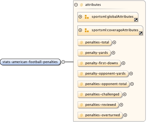
Task: Expand the penalty-first-downs attribute
Action: [x=123, y=63]
